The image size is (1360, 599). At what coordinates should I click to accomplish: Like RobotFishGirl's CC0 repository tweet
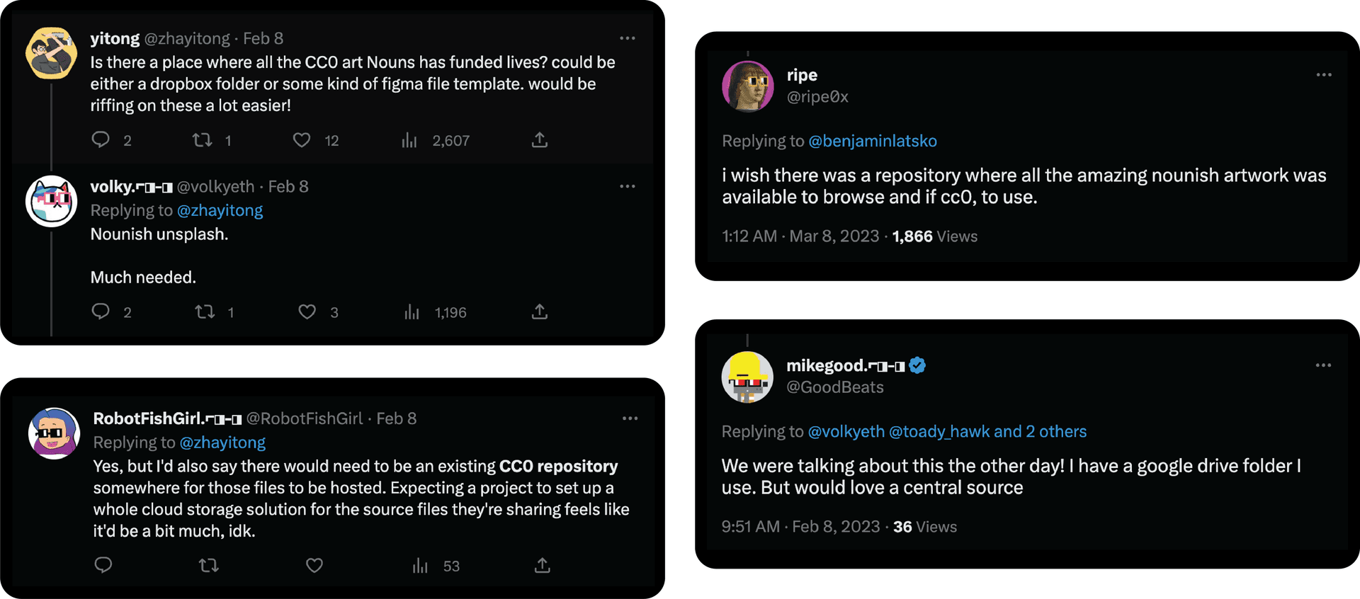[314, 565]
